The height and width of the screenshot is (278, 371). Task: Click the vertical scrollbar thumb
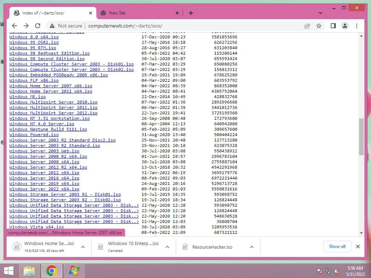[x=361, y=136]
